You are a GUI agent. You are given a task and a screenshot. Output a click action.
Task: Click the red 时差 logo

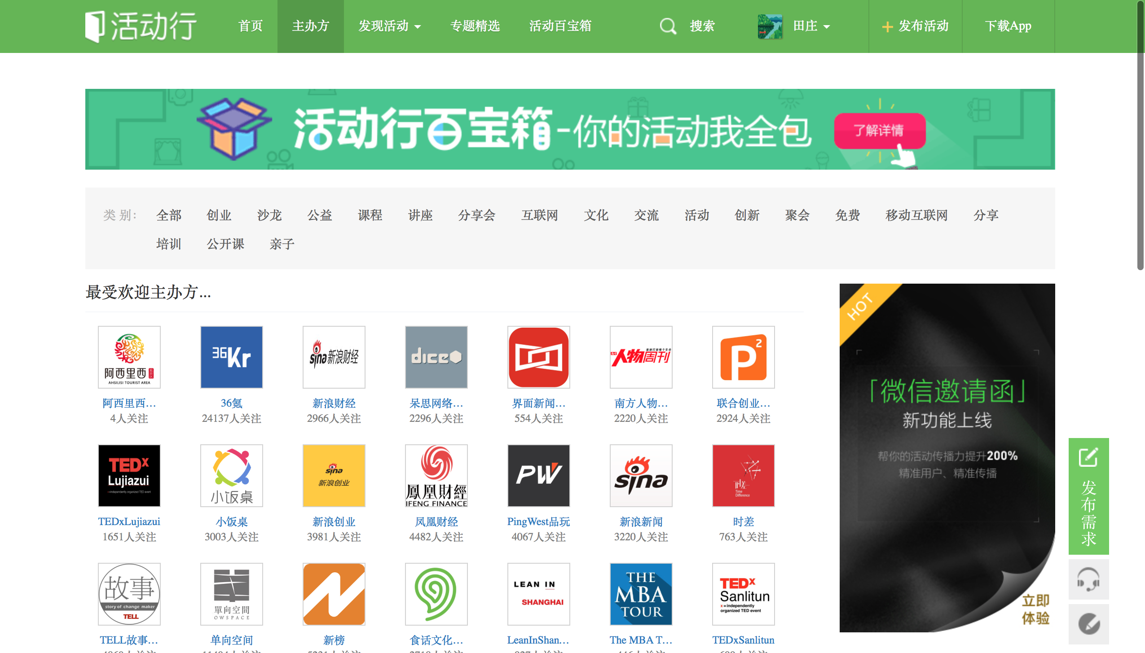click(744, 476)
